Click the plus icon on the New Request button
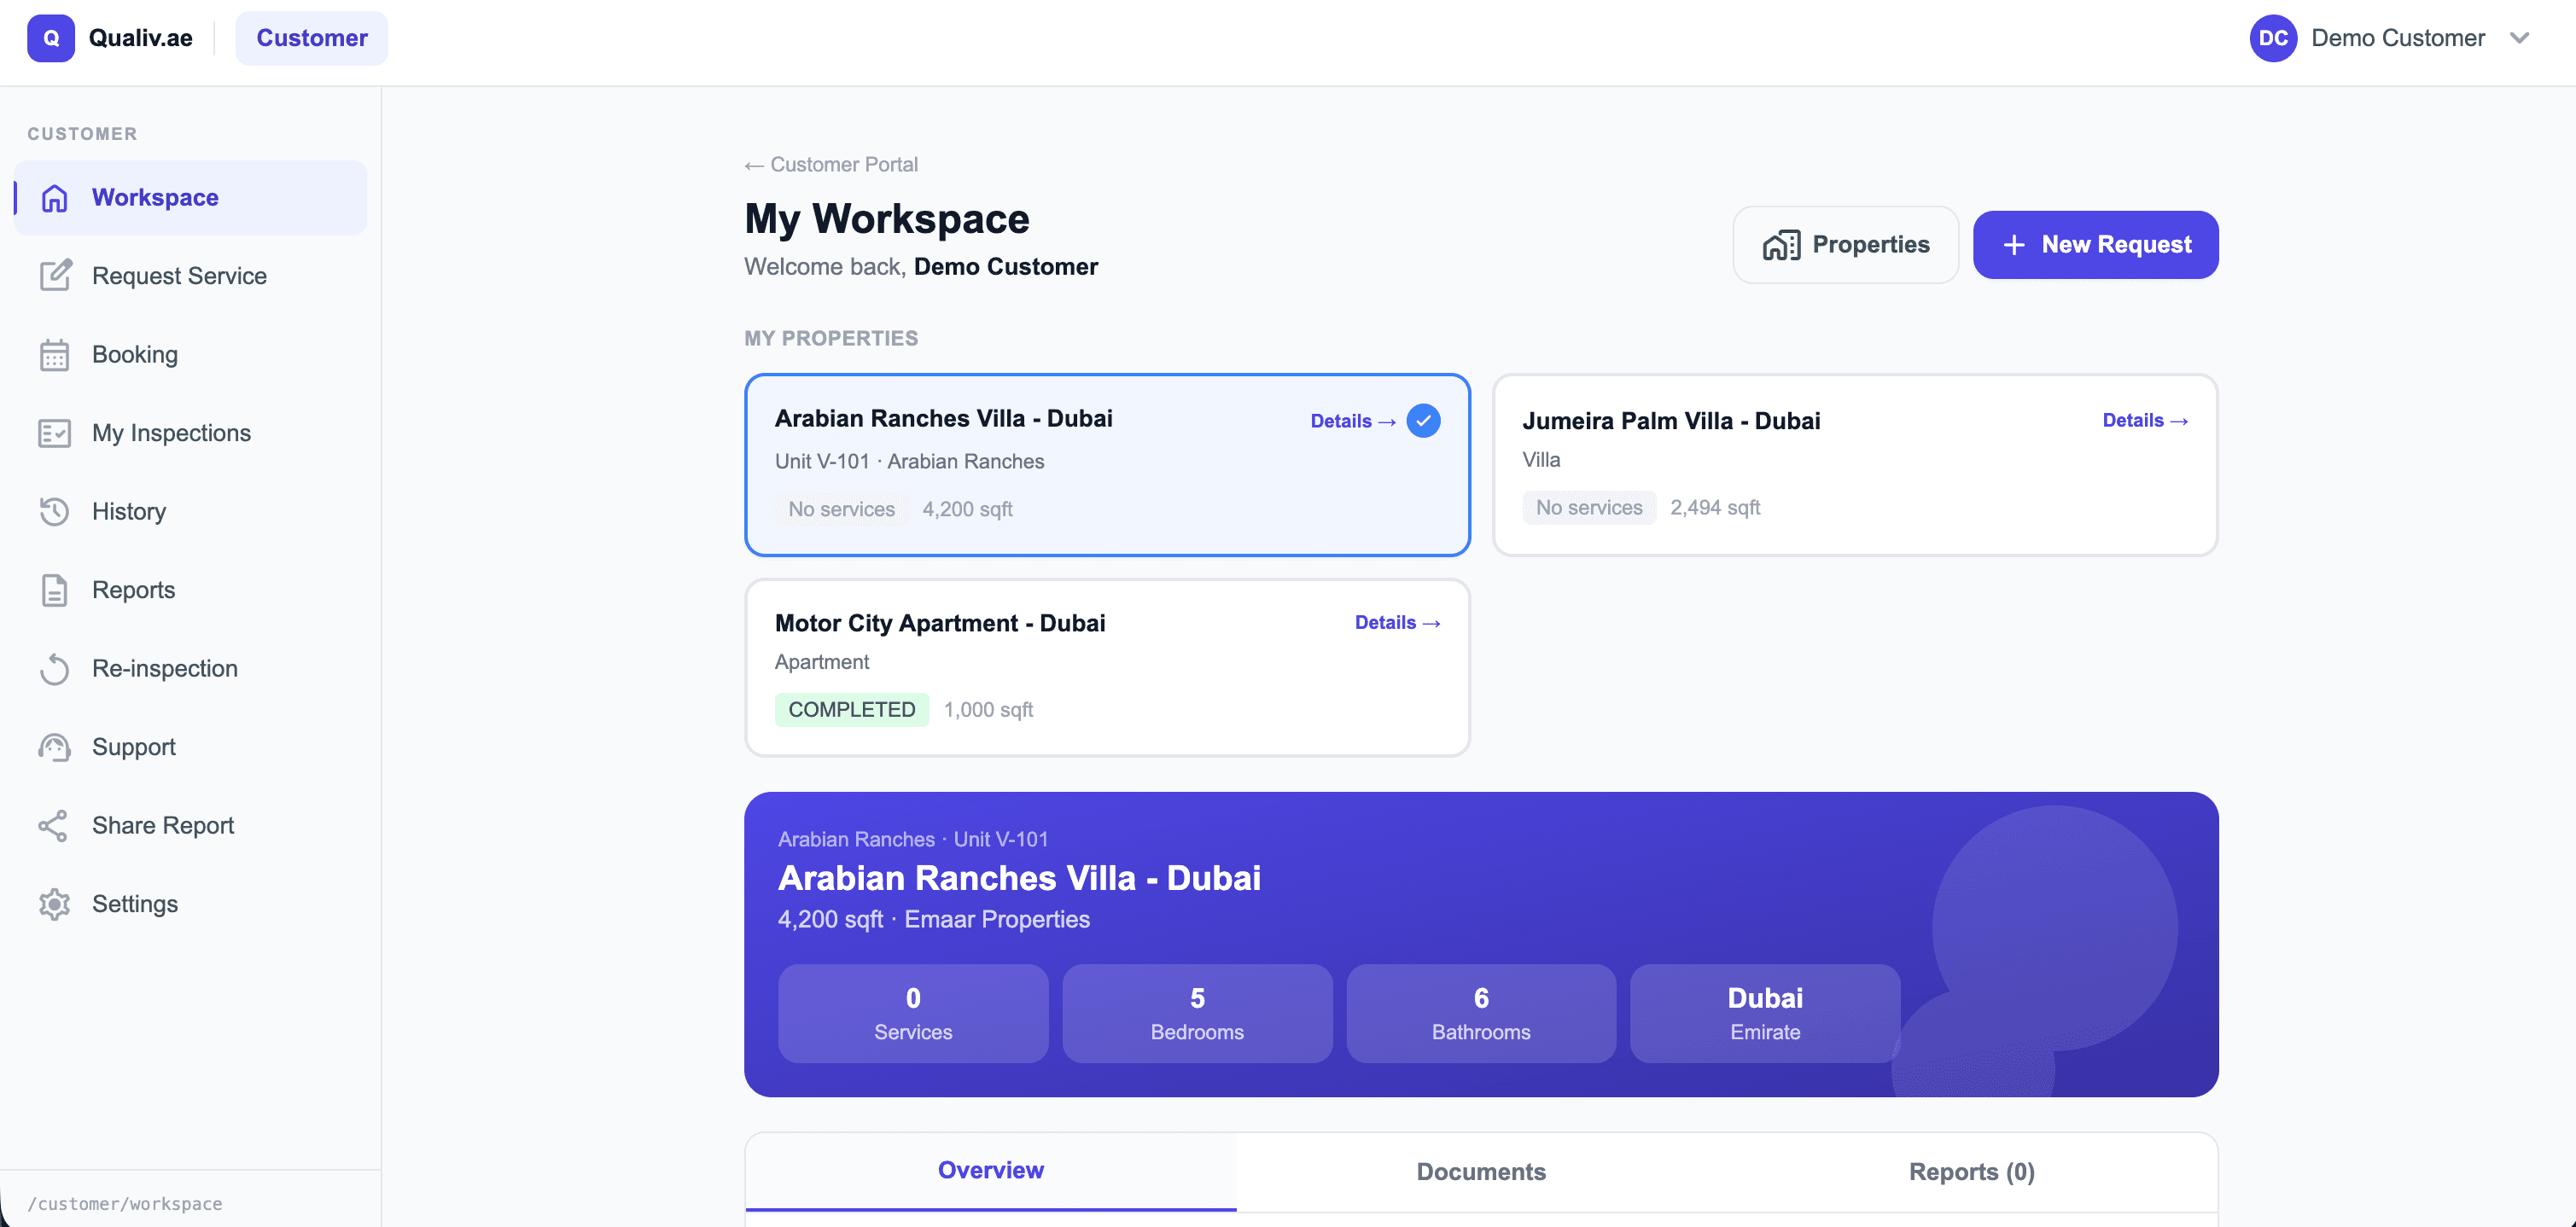 click(2014, 245)
